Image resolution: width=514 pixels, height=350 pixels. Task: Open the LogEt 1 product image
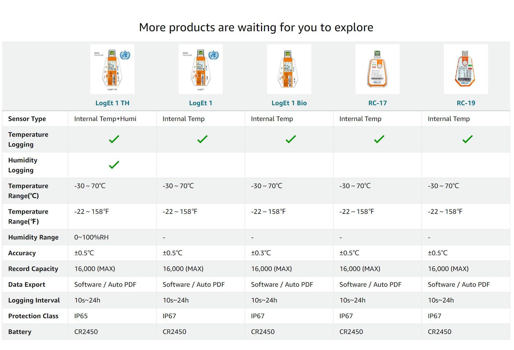click(201, 69)
